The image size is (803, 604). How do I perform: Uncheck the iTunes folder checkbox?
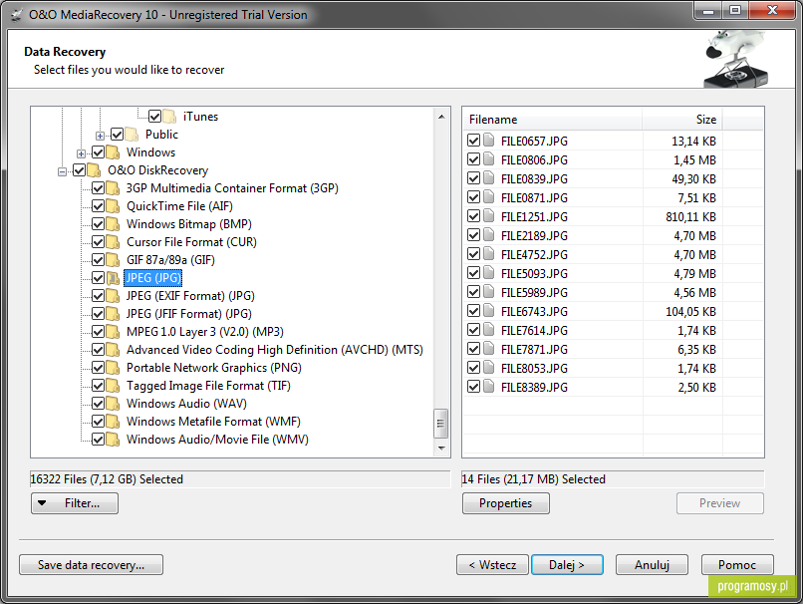154,117
